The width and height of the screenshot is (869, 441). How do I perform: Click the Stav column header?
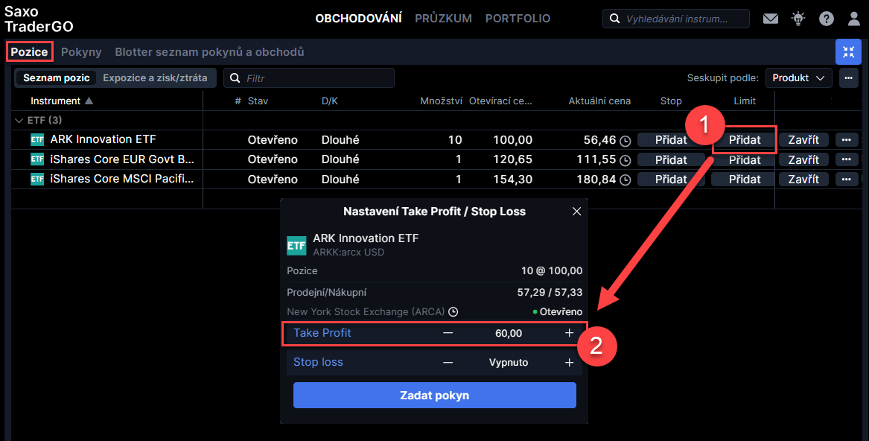[x=258, y=101]
